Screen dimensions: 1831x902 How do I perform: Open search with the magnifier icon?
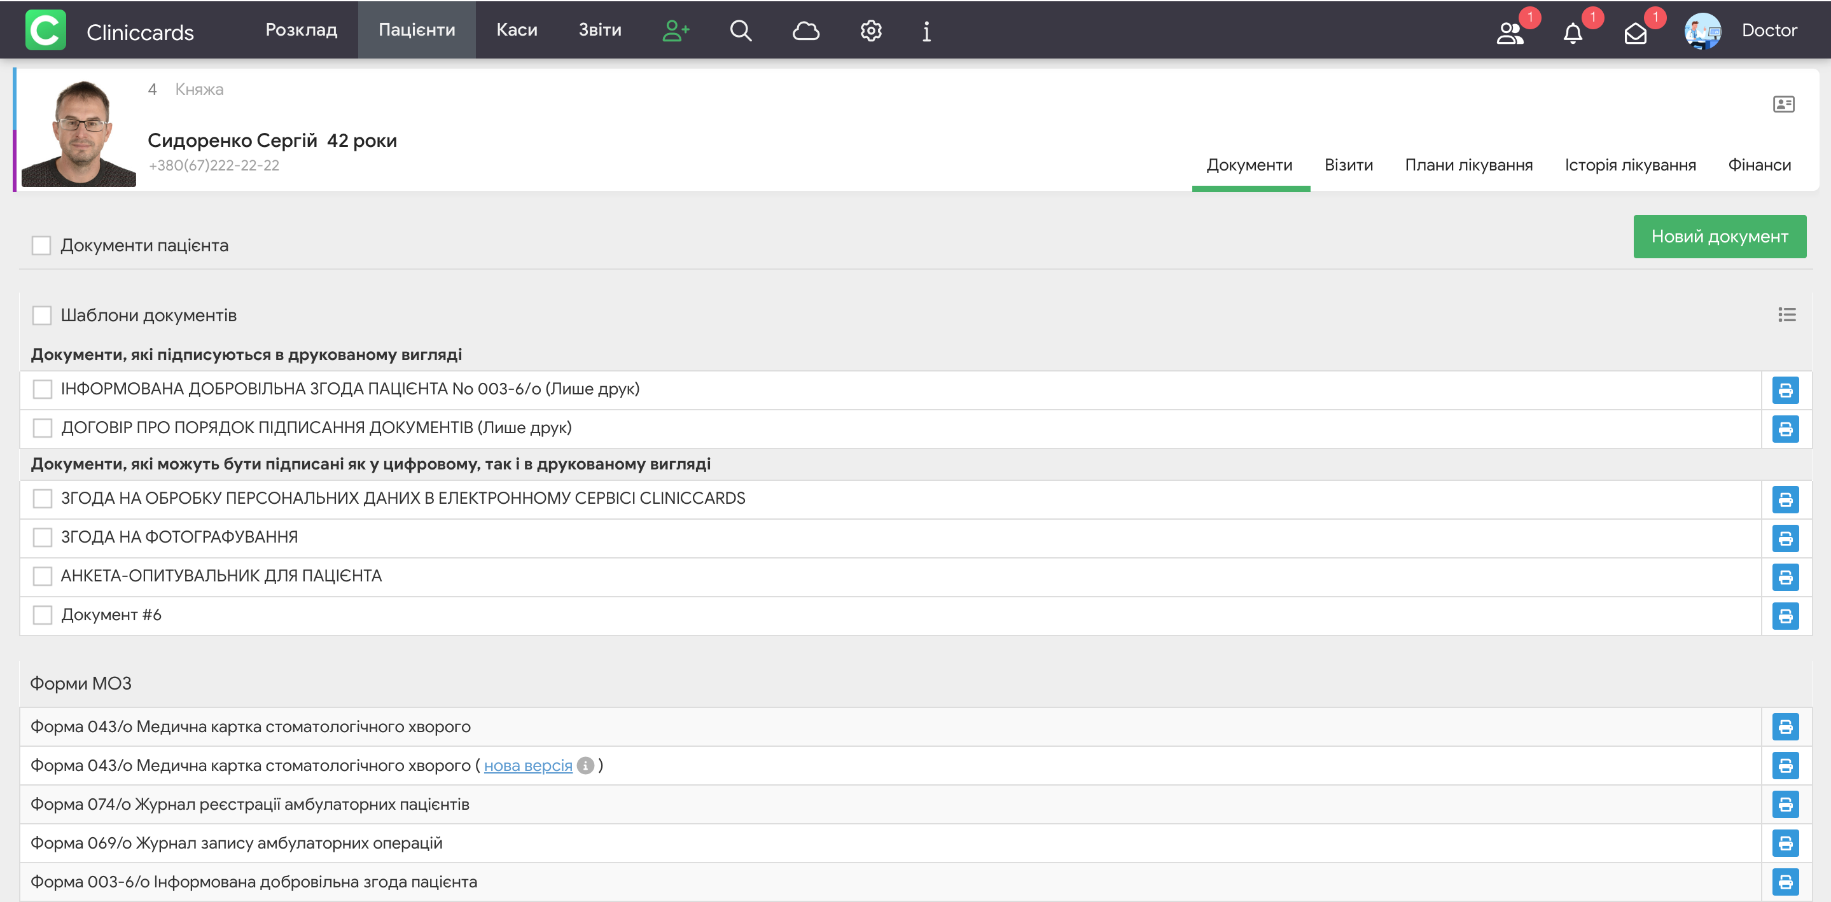point(741,31)
